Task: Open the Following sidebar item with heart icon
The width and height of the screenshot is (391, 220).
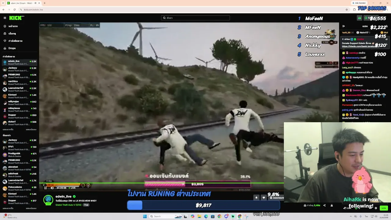Action: 20,41
